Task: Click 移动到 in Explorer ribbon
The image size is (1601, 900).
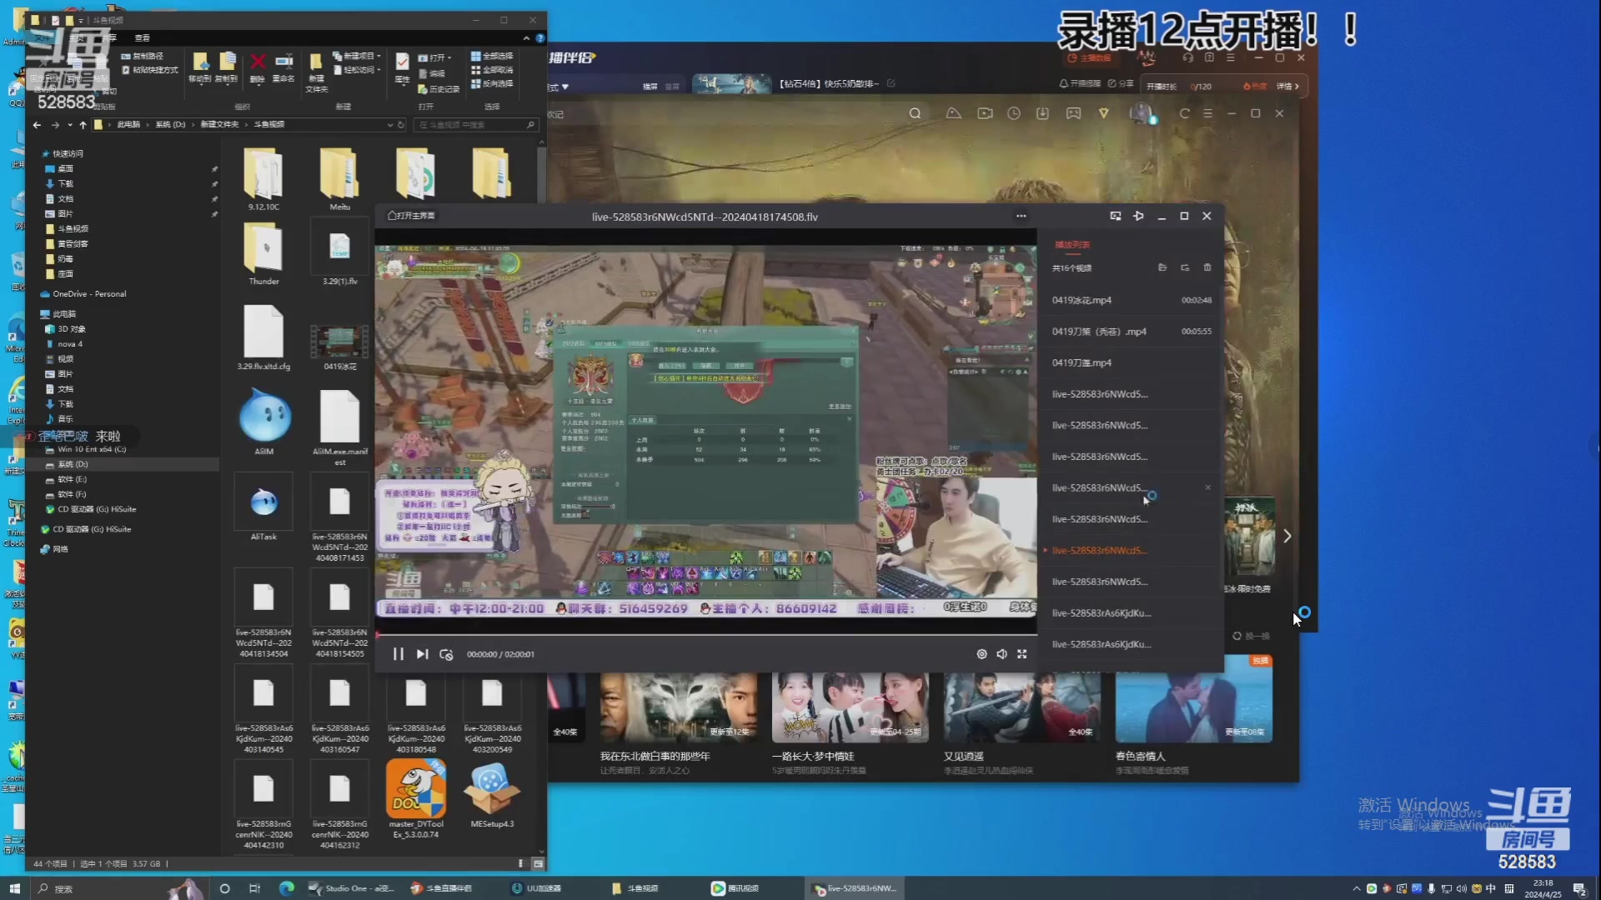Action: point(200,67)
